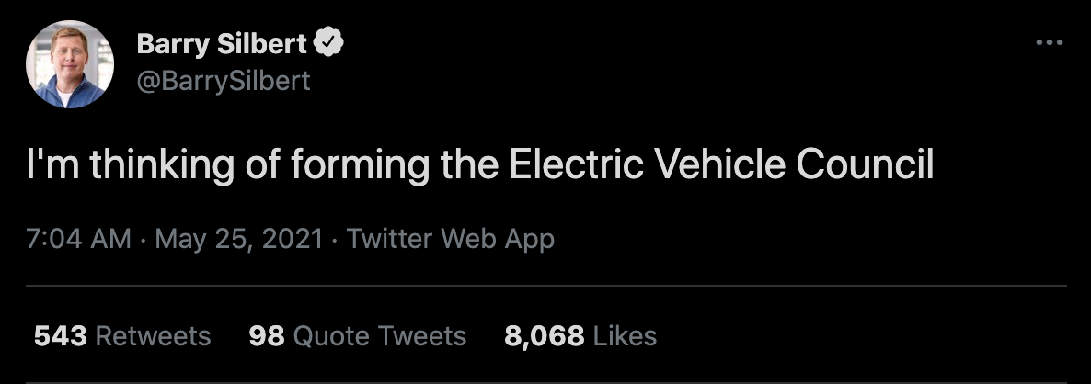The height and width of the screenshot is (384, 1091).
Task: Click the "Likes" label text
Action: click(625, 335)
